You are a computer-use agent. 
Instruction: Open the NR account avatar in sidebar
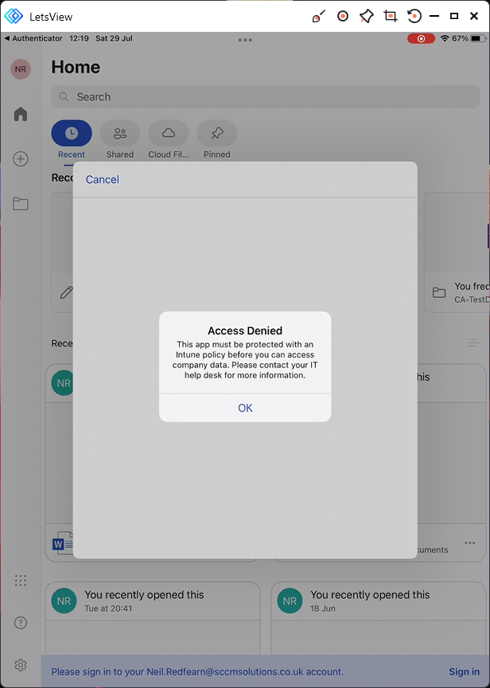click(x=21, y=69)
